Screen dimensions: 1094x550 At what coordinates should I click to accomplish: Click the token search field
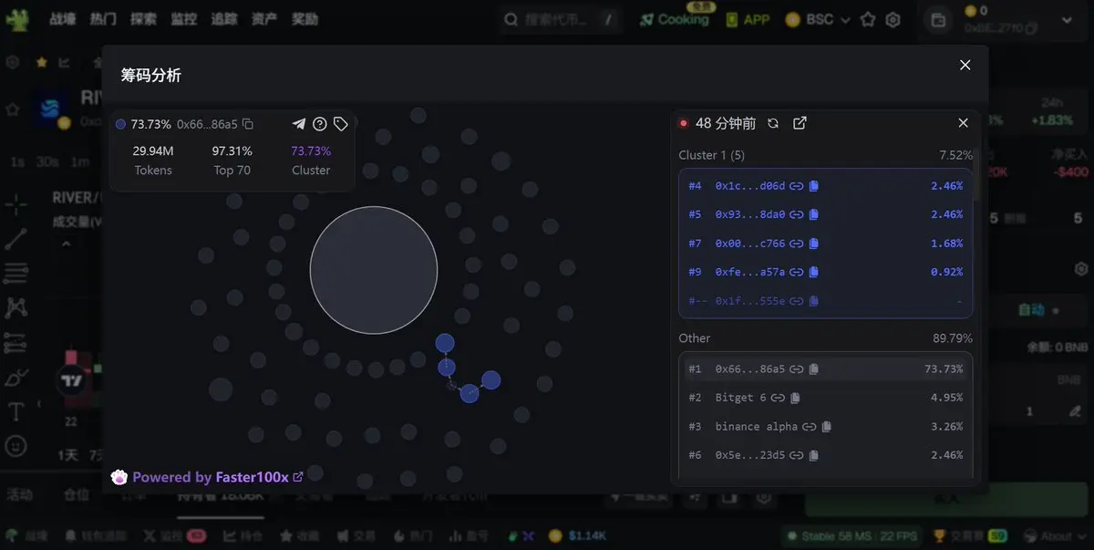point(561,19)
